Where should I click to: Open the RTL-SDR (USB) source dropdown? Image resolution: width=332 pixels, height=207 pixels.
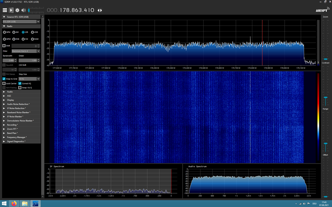(21, 22)
